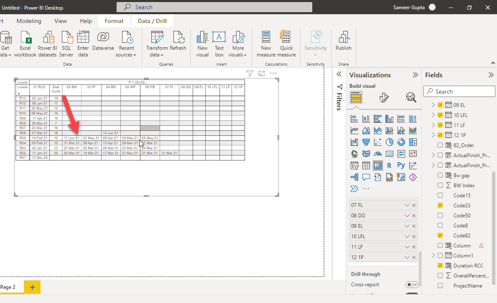Screen dimensions: 497x303
Task: Insert a New visual
Action: 202,44
